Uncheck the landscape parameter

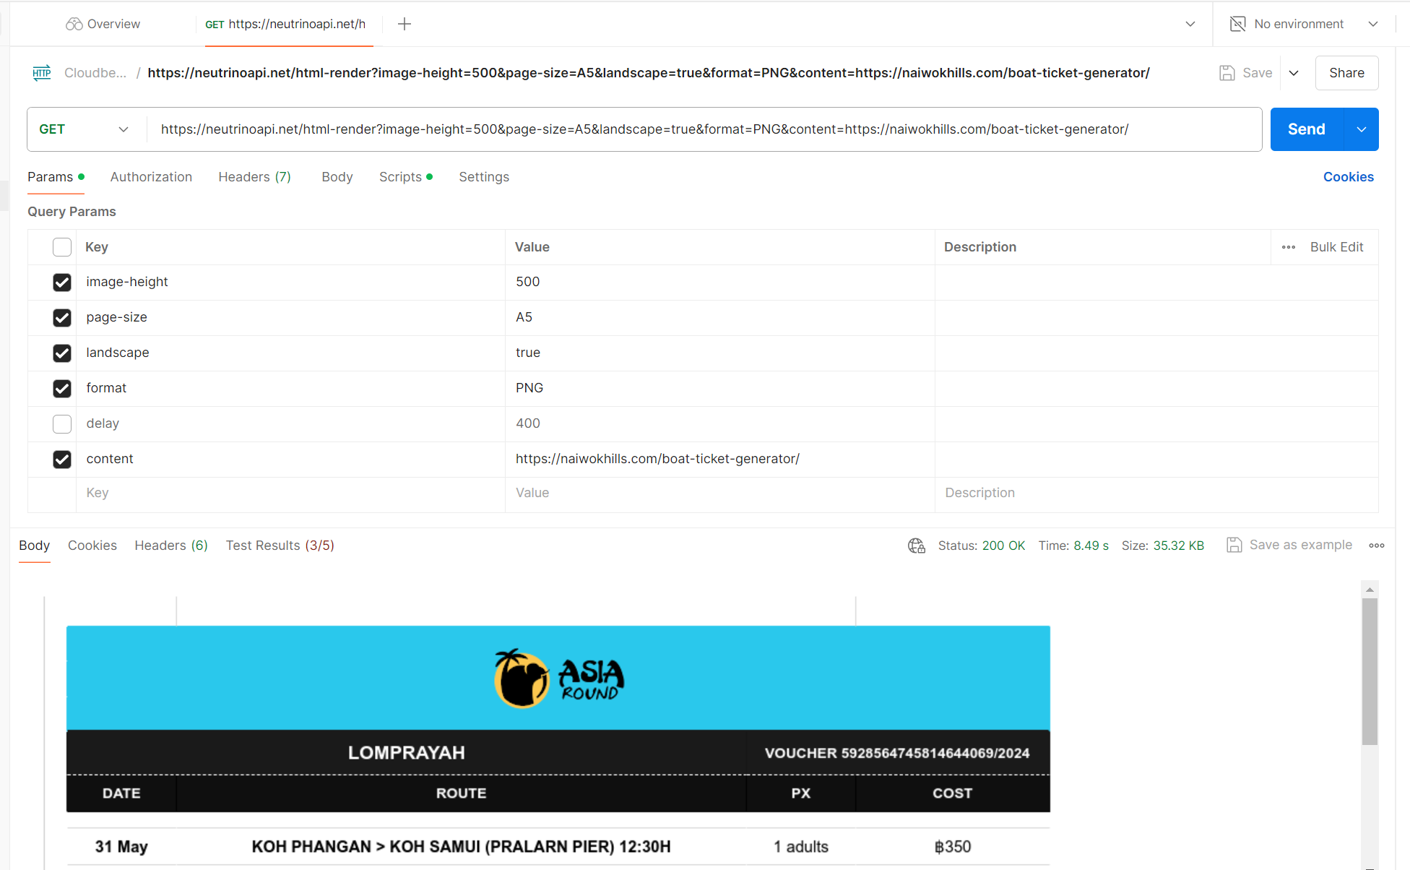point(62,353)
